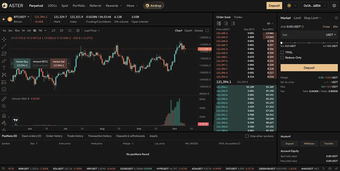The width and height of the screenshot is (340, 171).
Task: Select the trend line drawing tool
Action: click(4, 46)
